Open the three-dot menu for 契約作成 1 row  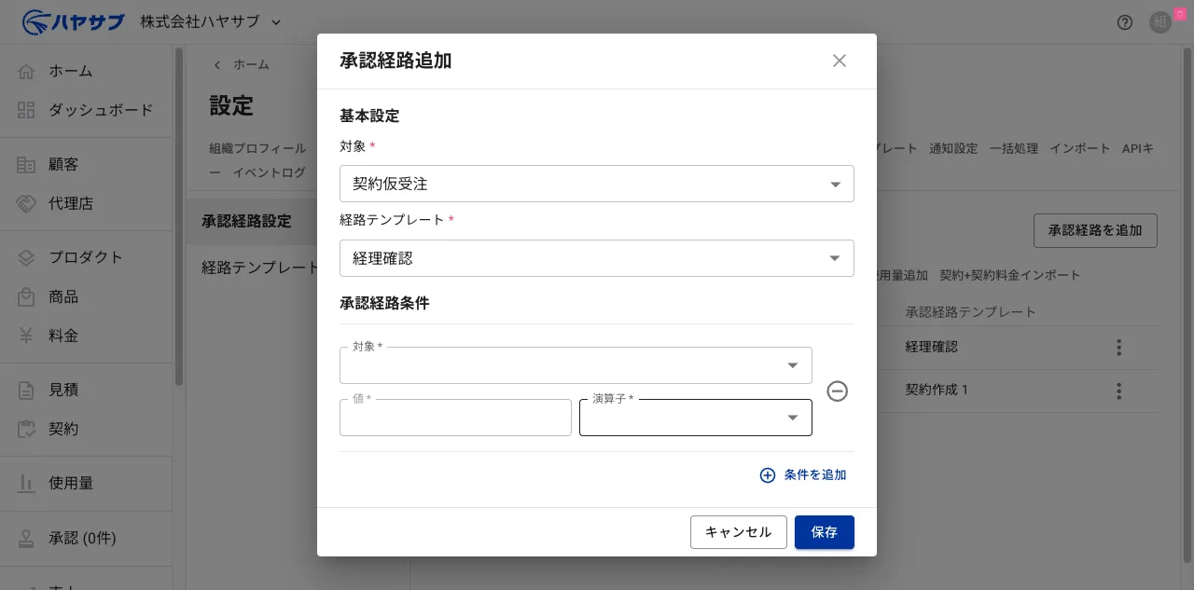tap(1118, 390)
